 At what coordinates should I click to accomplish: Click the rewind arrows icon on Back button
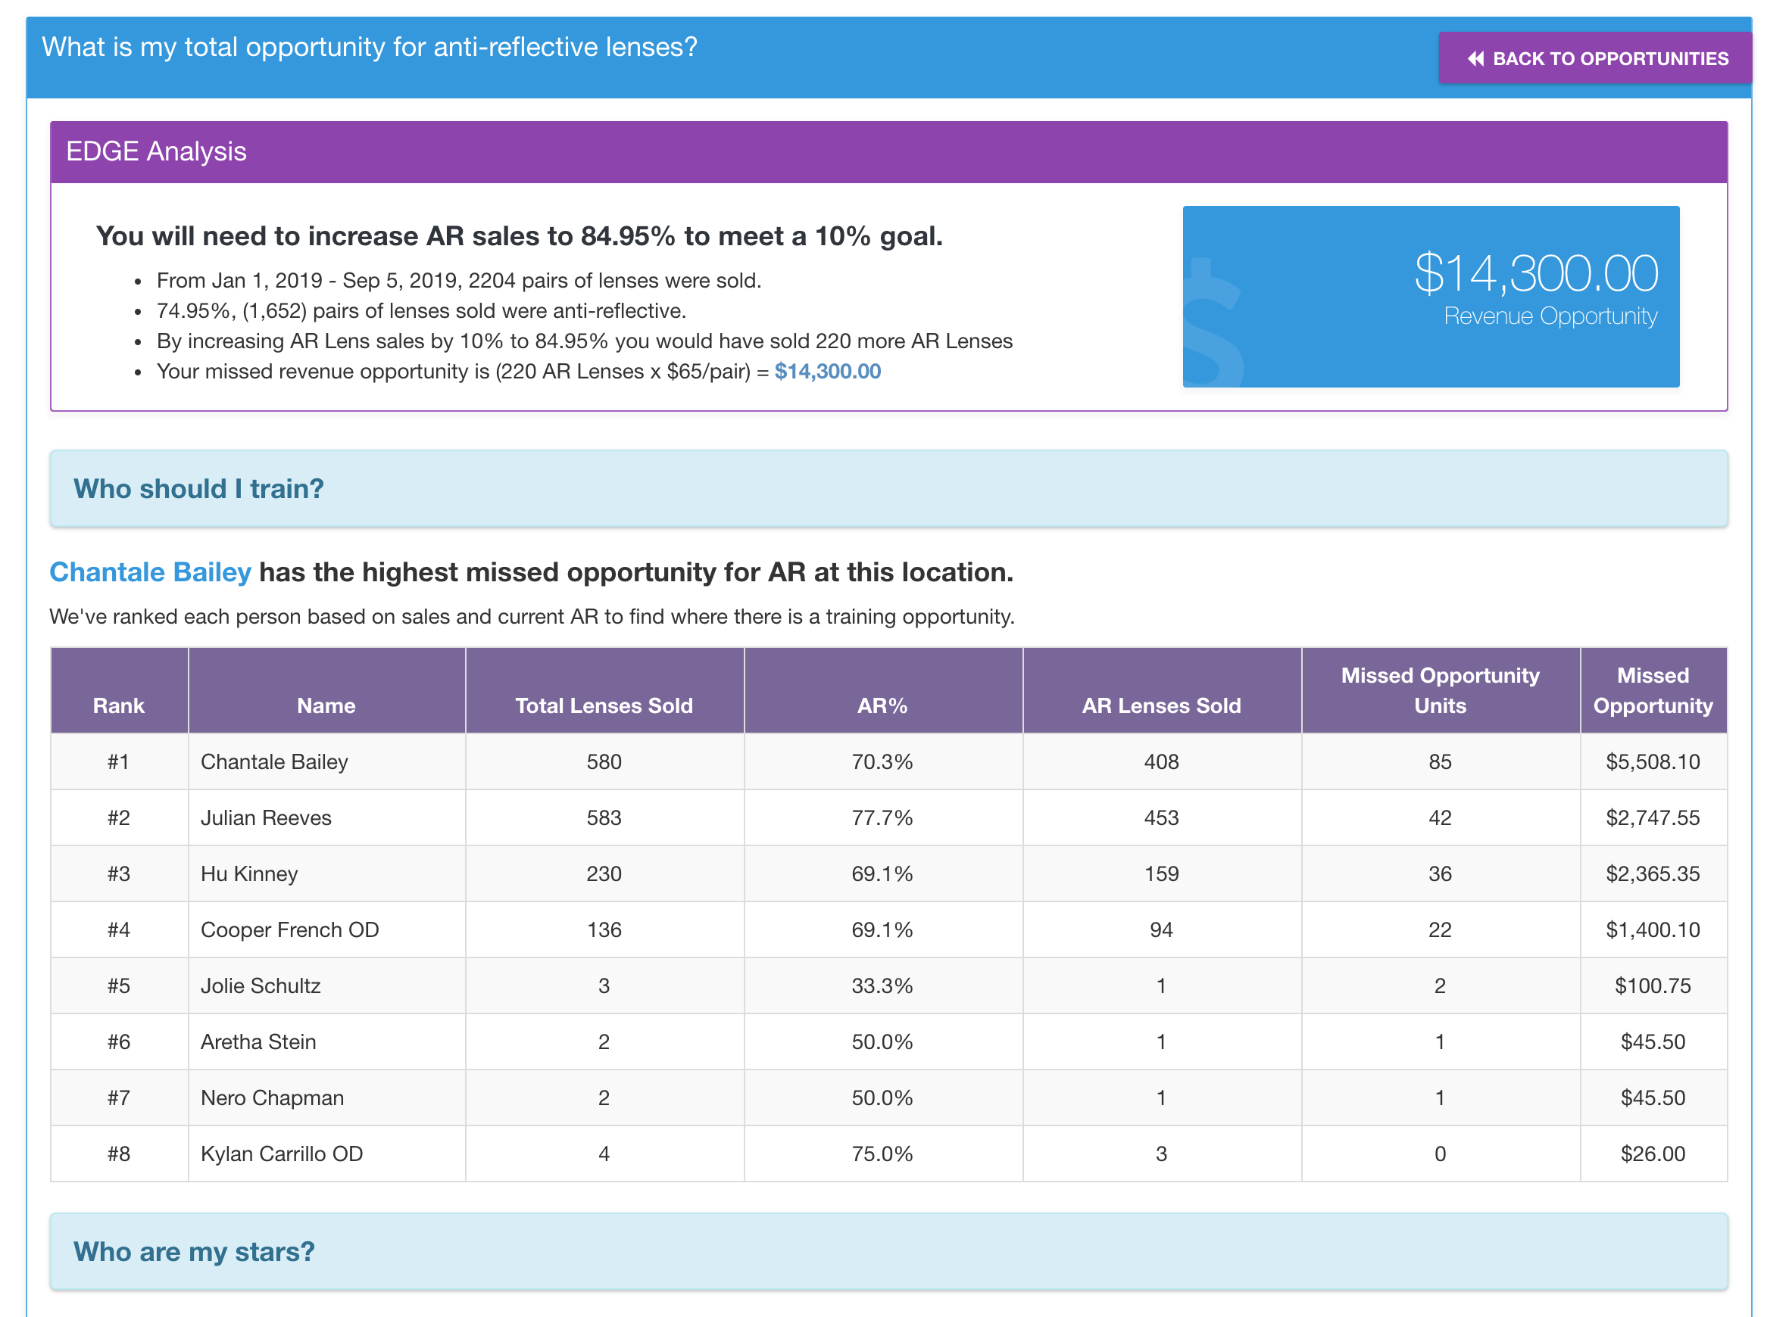(x=1475, y=59)
